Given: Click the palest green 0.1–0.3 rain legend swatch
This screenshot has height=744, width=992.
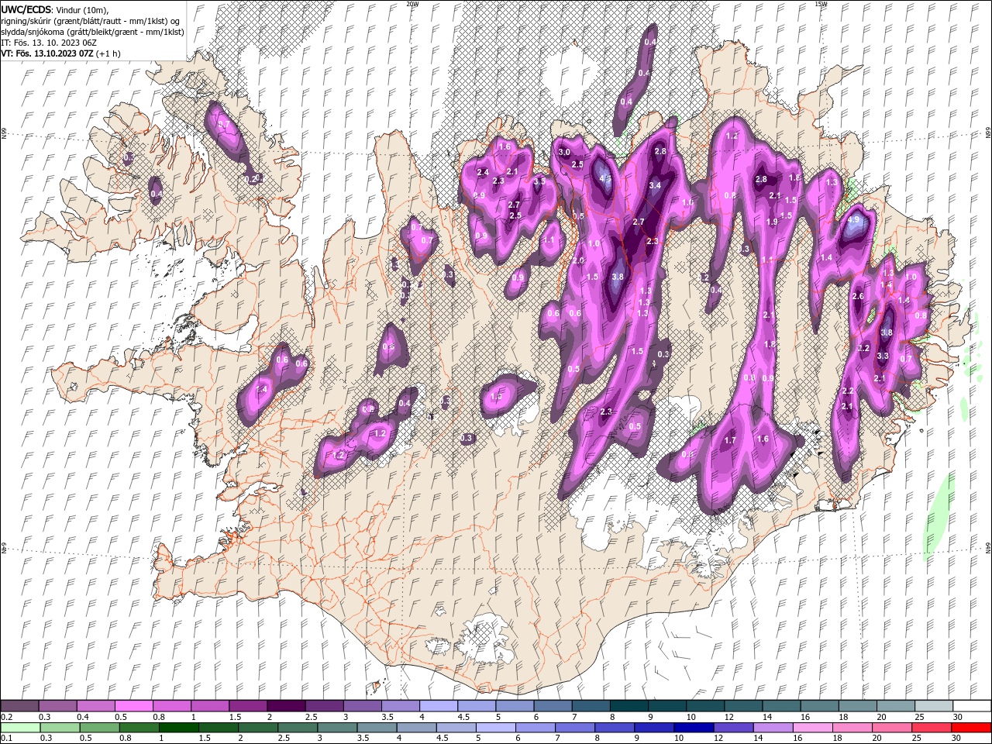Looking at the screenshot, I should 20,728.
